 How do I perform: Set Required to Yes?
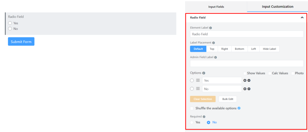[x=192, y=122]
